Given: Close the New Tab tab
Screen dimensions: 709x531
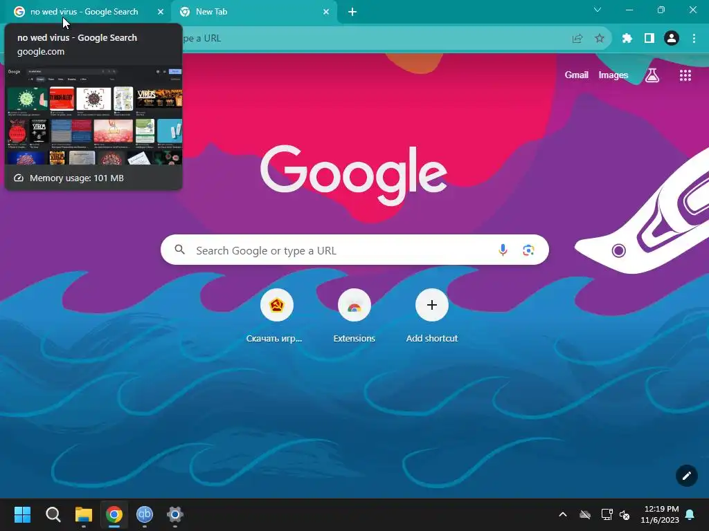Looking at the screenshot, I should [x=326, y=12].
